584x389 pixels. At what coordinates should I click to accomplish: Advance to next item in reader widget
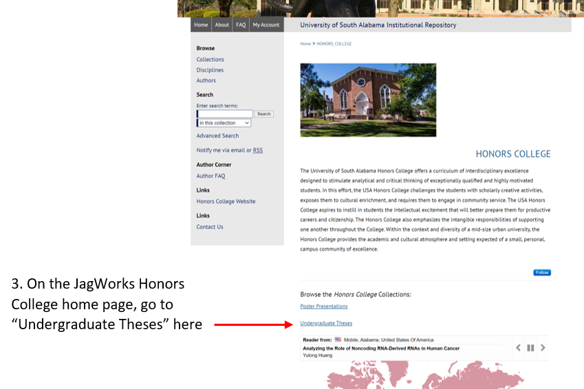tap(543, 348)
